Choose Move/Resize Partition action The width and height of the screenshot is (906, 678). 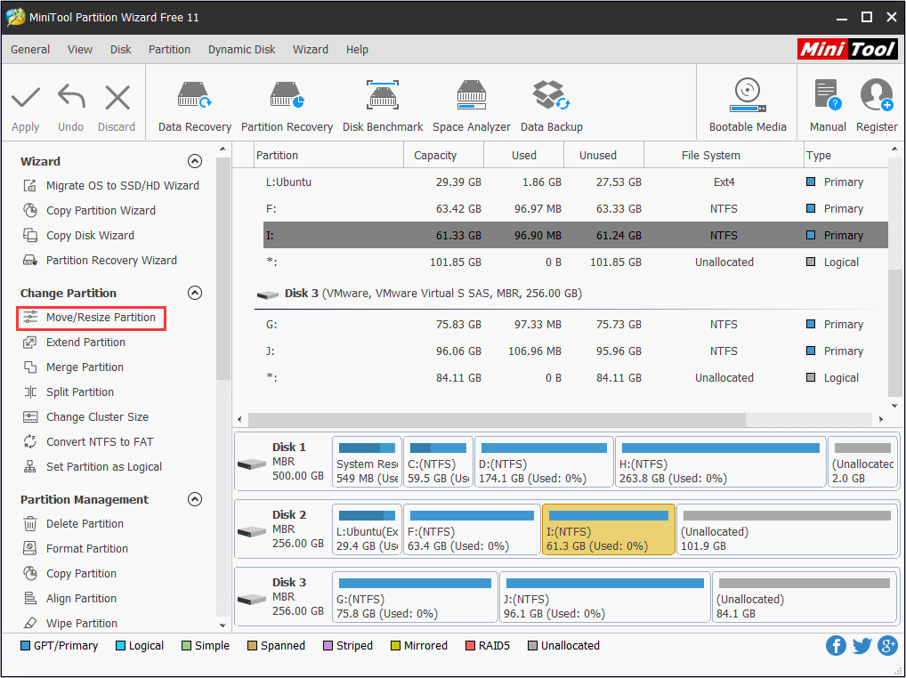click(x=90, y=317)
